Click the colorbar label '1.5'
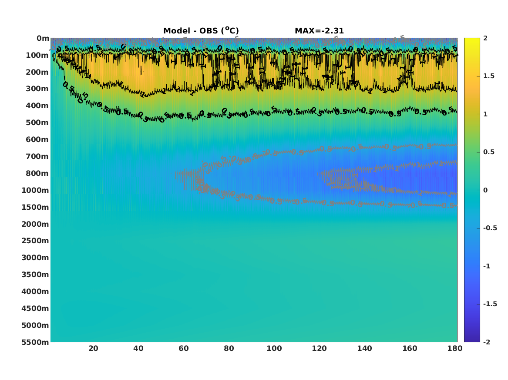 point(489,76)
